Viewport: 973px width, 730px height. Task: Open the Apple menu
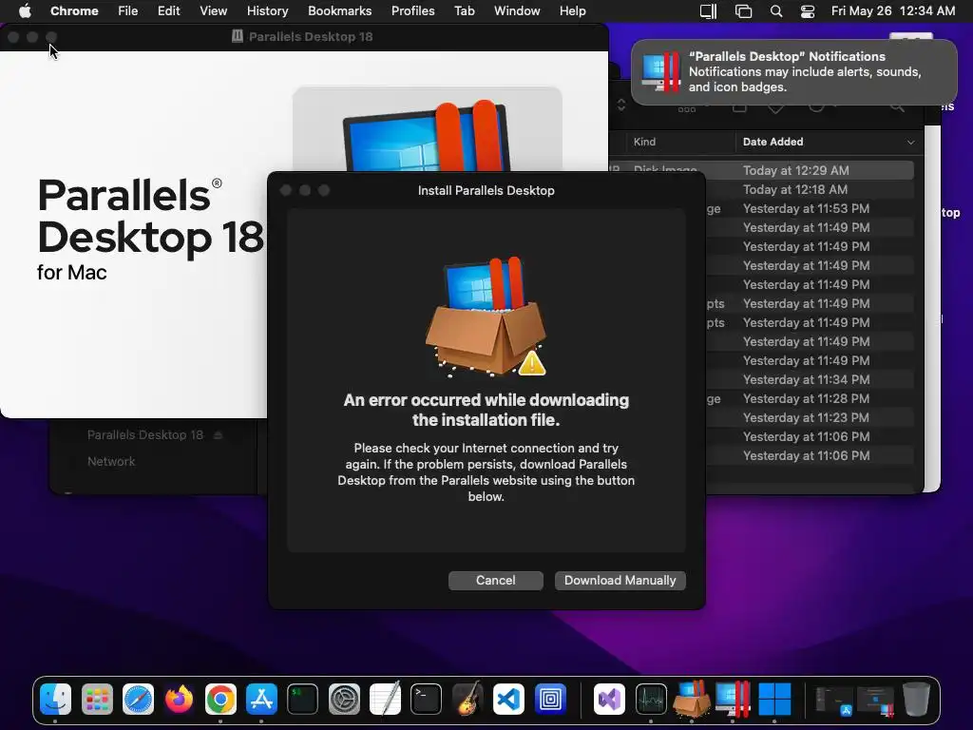point(25,10)
